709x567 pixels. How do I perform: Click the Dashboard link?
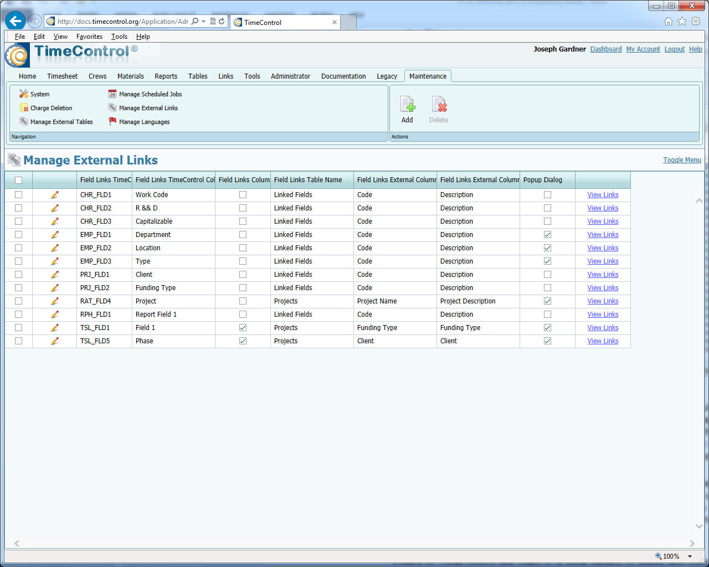pyautogui.click(x=606, y=49)
